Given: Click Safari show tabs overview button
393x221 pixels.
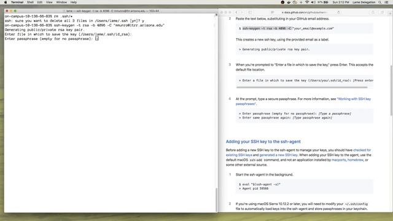Looking at the screenshot, I should 382,12.
